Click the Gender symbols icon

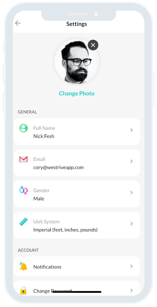pyautogui.click(x=23, y=190)
